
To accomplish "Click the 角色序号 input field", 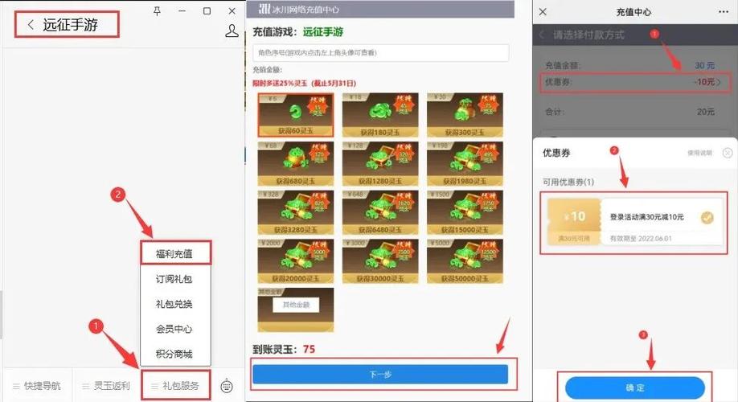I will click(x=381, y=53).
